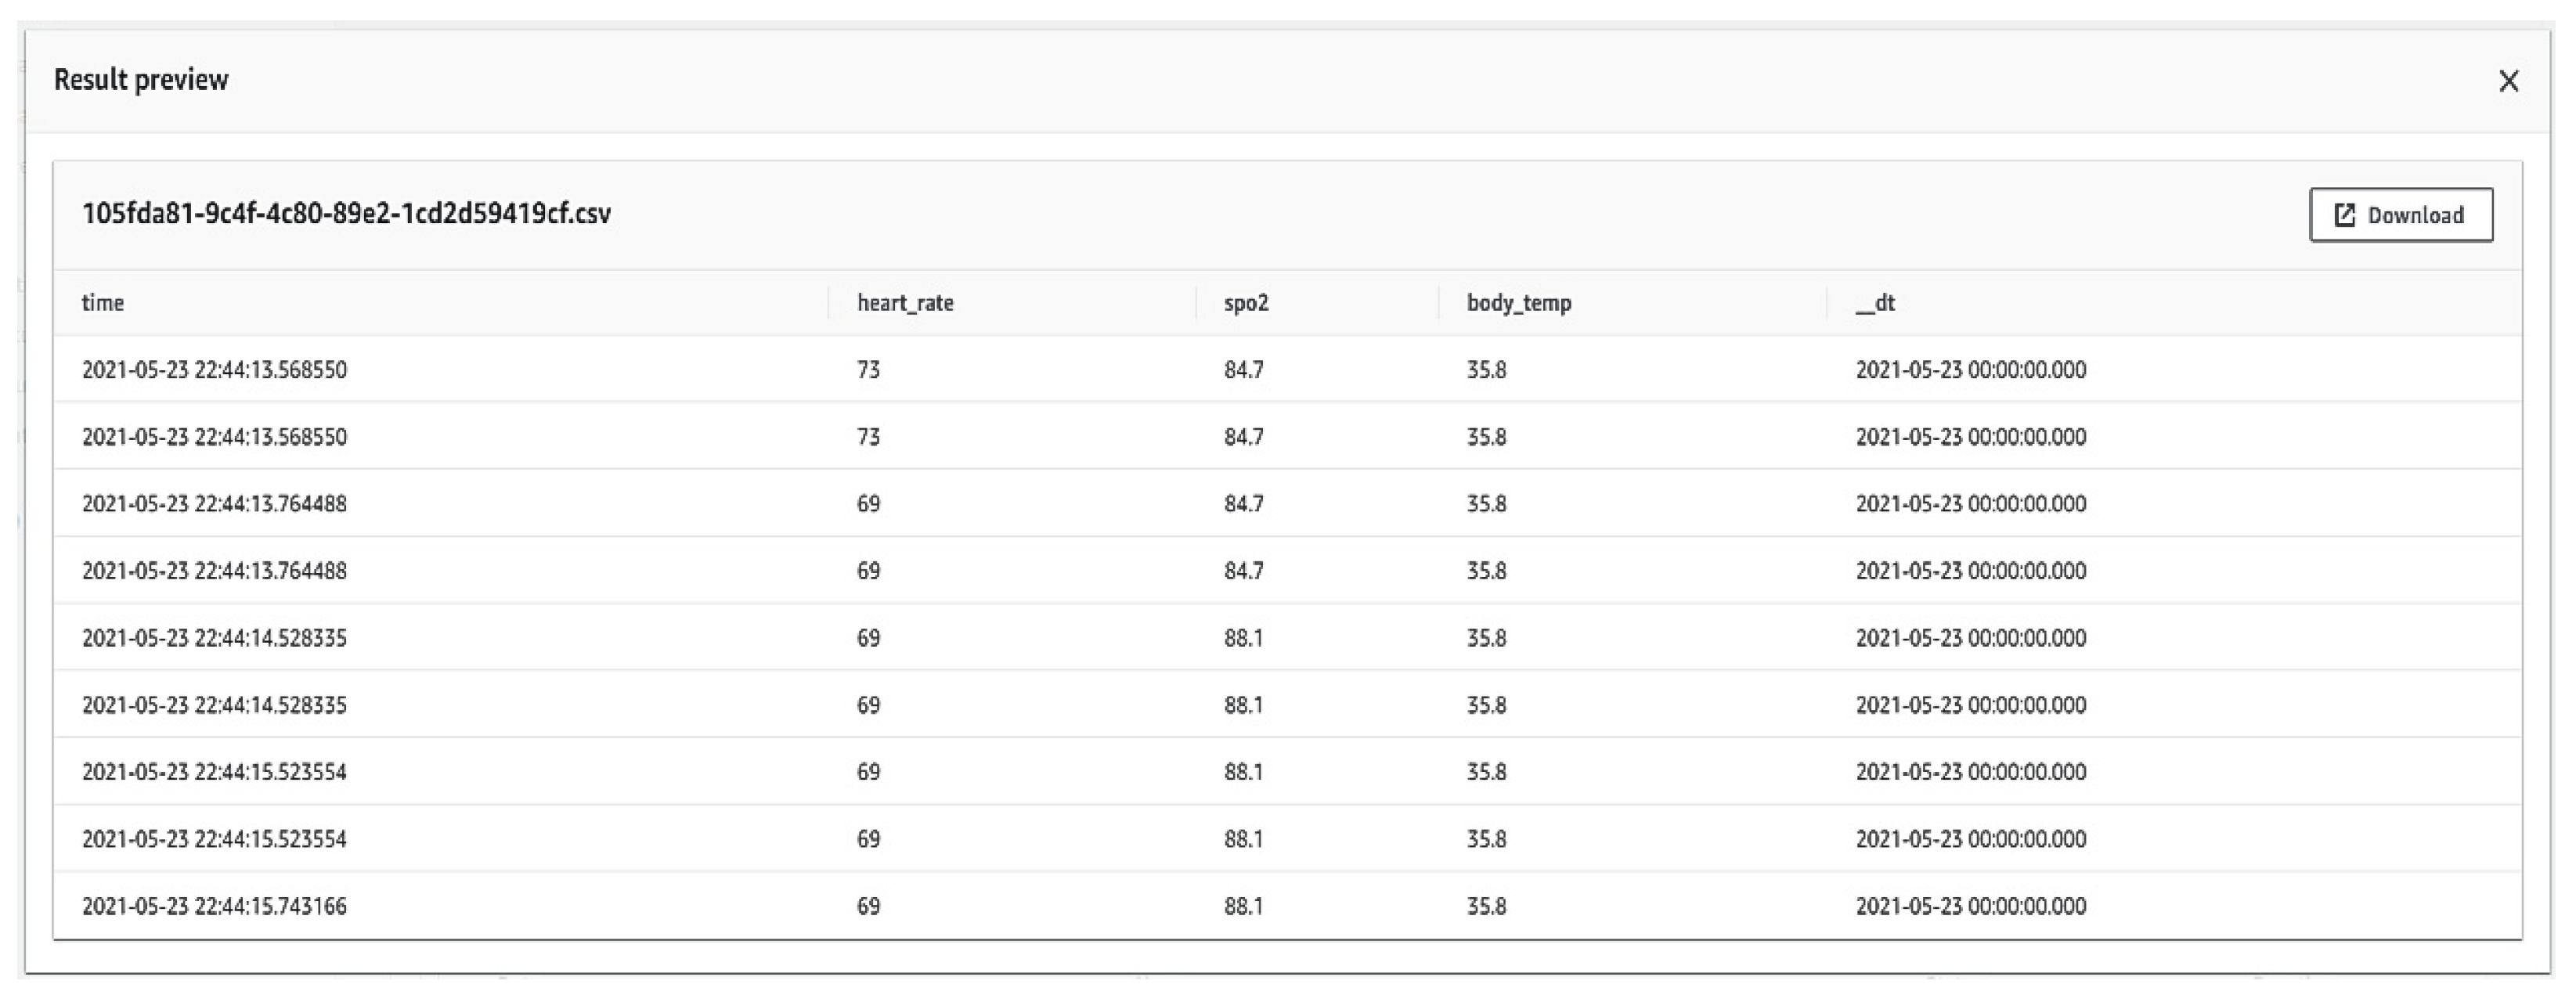2576x995 pixels.
Task: Close the Result preview dialog
Action: coord(2508,81)
